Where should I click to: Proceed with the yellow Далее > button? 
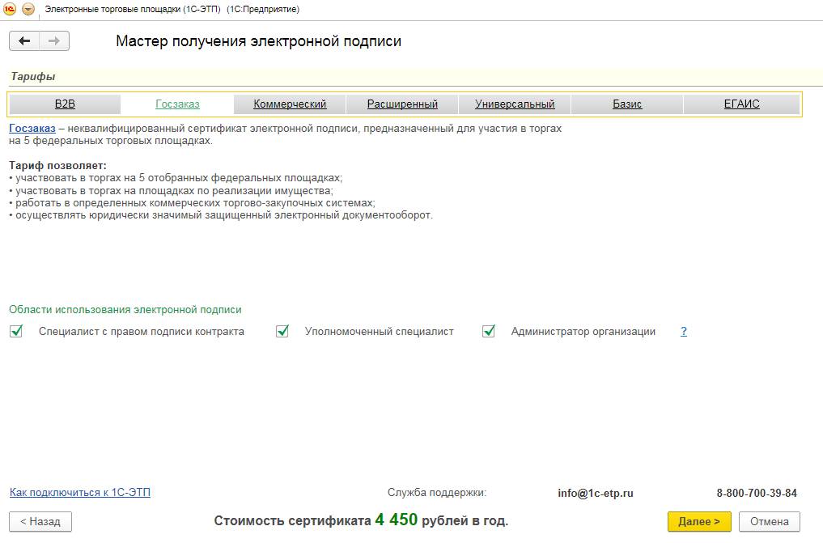[699, 521]
